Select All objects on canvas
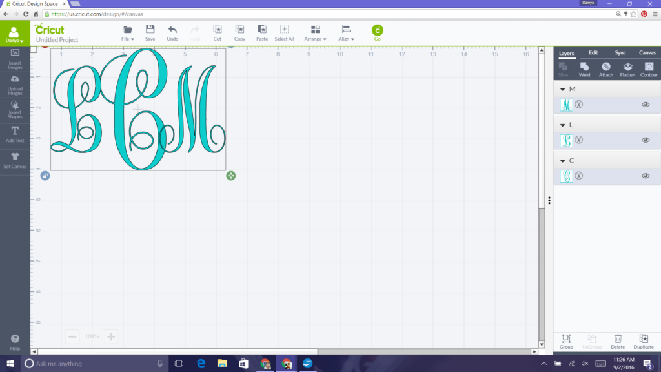This screenshot has width=661, height=372. (284, 33)
